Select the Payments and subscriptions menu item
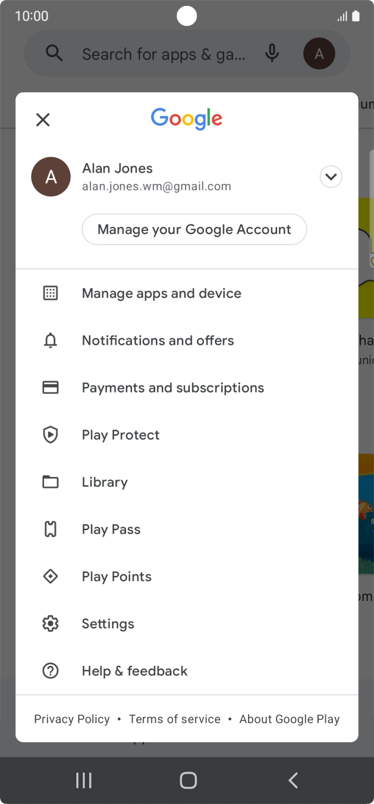The image size is (374, 804). coord(173,388)
